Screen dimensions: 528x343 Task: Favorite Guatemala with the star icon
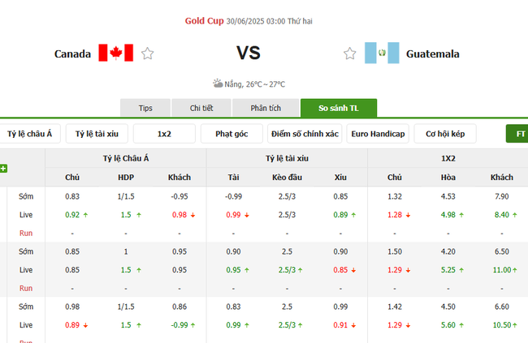coord(350,54)
